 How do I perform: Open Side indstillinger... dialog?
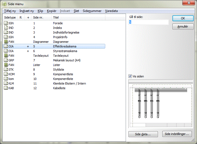coord(177,134)
